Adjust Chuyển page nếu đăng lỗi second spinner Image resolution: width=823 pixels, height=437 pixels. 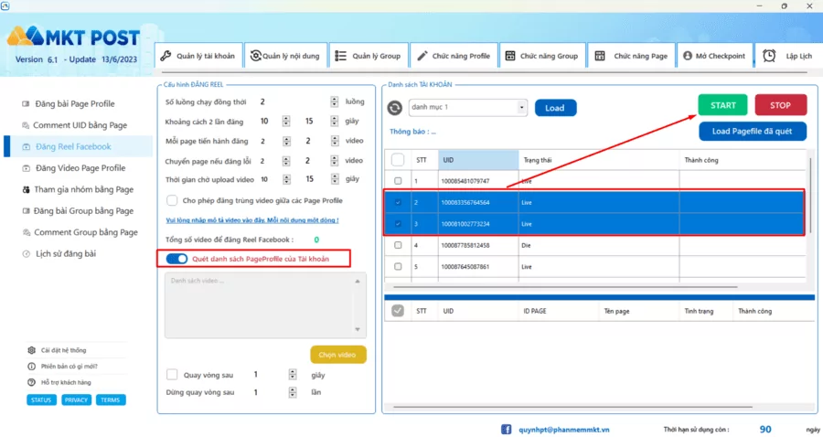(x=335, y=161)
